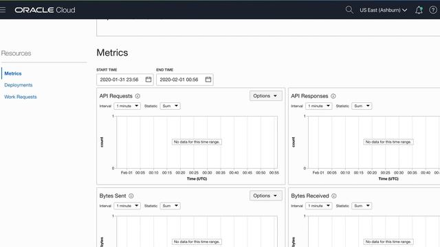This screenshot has height=247, width=440.
Task: Open the Bytes Sent Options dropdown
Action: [266, 196]
